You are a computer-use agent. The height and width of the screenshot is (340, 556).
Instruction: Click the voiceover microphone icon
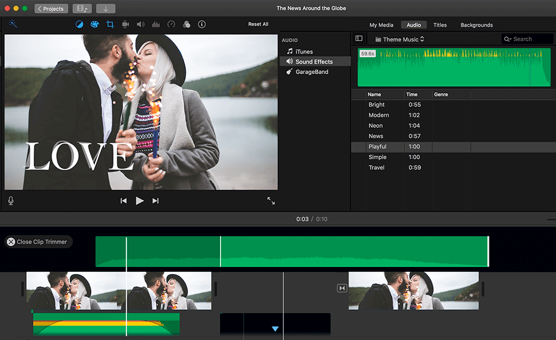pyautogui.click(x=10, y=200)
